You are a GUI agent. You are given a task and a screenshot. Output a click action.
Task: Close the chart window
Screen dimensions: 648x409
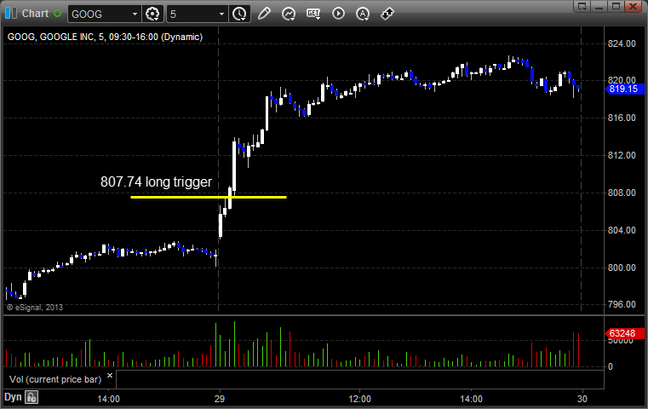coord(633,6)
